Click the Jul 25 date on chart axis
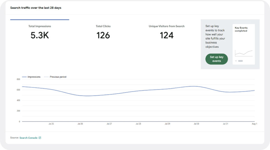Image resolution: width=270 pixels, height=150 pixels. (51, 124)
